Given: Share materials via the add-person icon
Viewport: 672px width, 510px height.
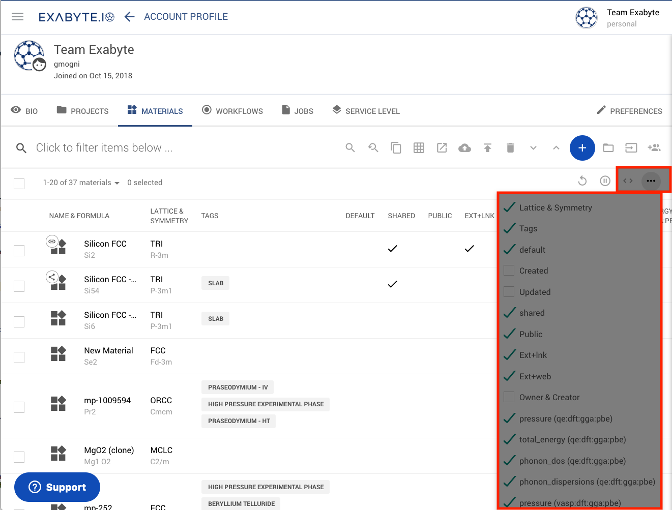Looking at the screenshot, I should pos(654,147).
